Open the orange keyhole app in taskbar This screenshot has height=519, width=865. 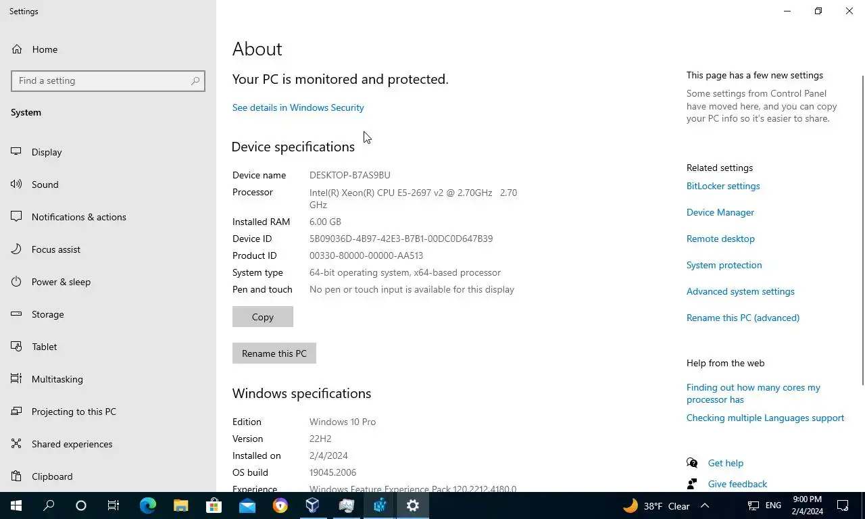280,505
